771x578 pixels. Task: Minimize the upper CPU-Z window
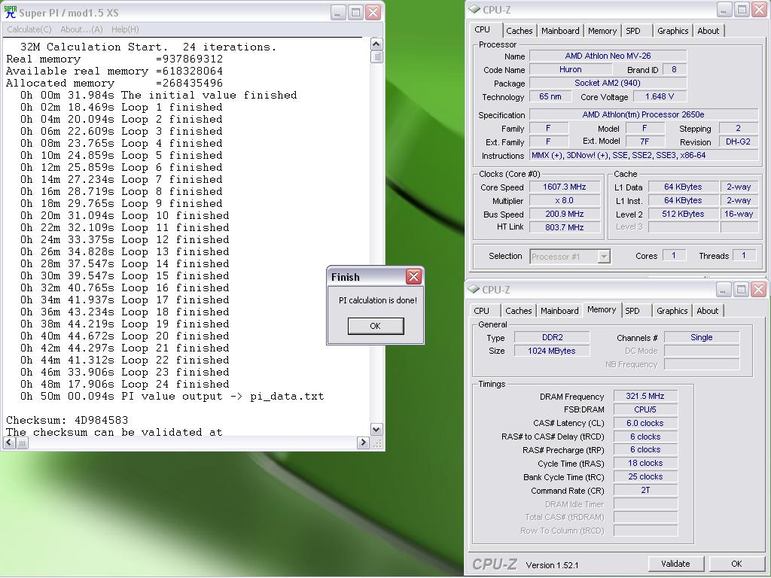724,10
